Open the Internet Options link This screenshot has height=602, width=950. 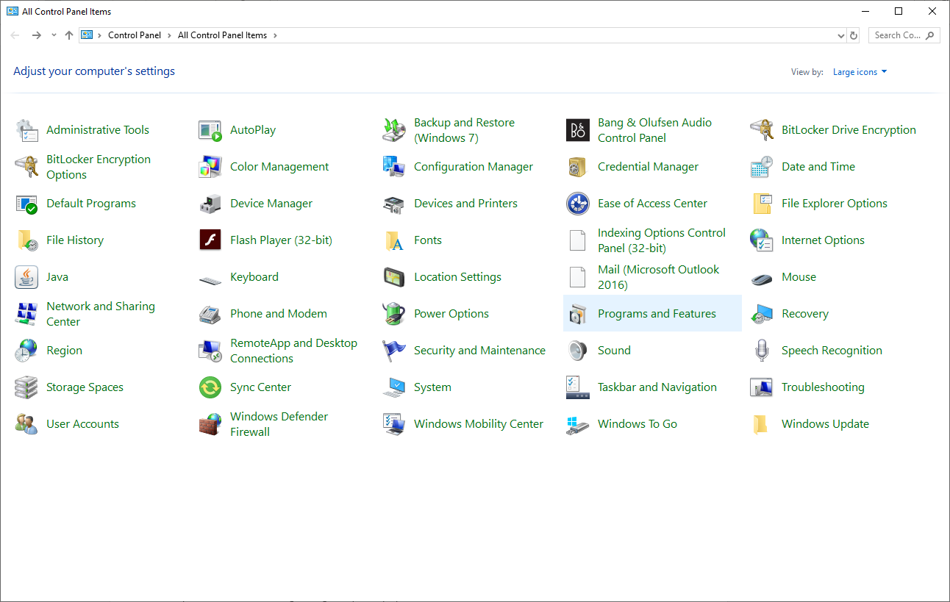[x=823, y=240]
